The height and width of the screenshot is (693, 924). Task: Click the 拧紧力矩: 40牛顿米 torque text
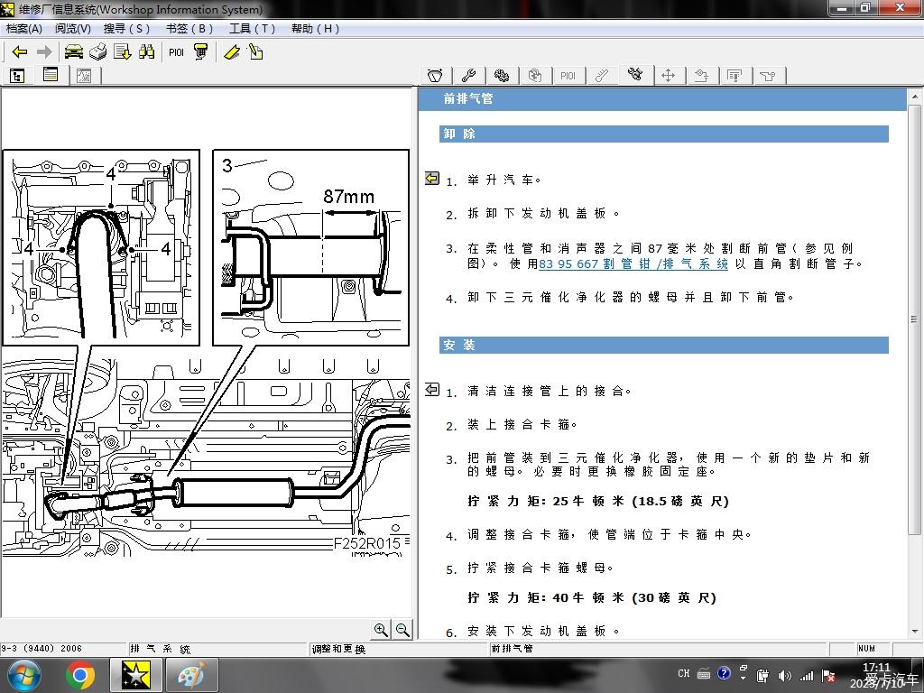tap(592, 597)
